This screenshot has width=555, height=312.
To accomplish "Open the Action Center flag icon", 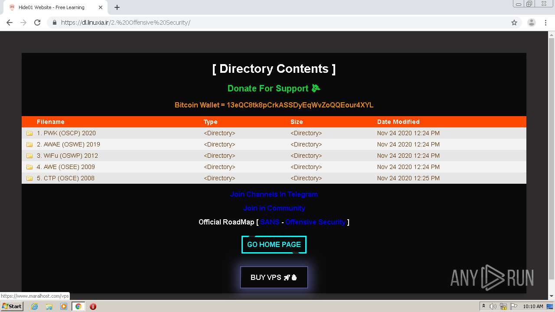I will pyautogui.click(x=514, y=306).
